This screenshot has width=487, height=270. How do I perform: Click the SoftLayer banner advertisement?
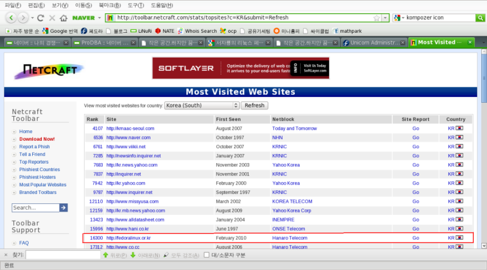tap(241, 68)
